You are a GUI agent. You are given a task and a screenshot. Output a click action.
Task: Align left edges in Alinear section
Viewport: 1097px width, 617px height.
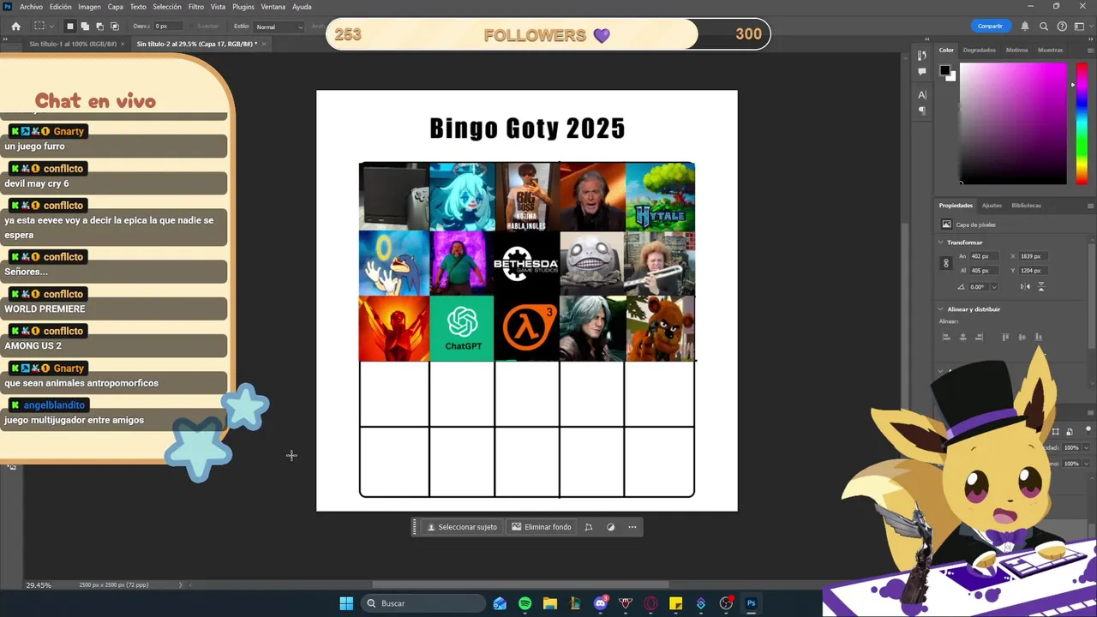[x=946, y=338]
